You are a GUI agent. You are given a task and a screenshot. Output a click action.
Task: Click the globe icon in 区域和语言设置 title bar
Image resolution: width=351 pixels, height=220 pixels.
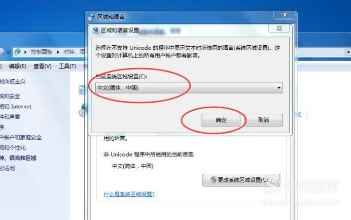95,30
